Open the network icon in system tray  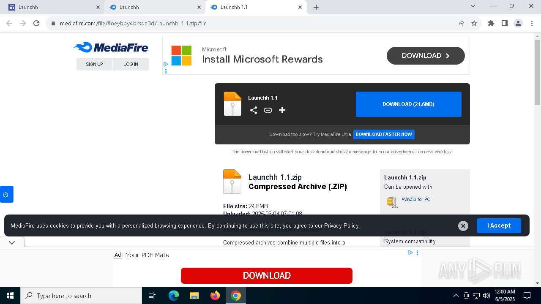click(476, 296)
